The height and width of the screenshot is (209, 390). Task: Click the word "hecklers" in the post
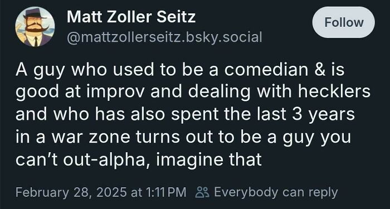(334, 91)
